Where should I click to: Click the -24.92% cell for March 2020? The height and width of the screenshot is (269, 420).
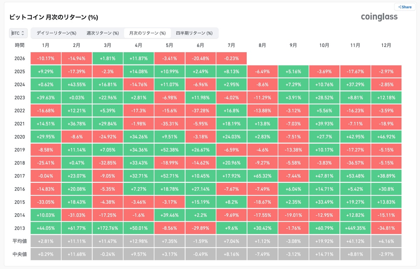108,137
